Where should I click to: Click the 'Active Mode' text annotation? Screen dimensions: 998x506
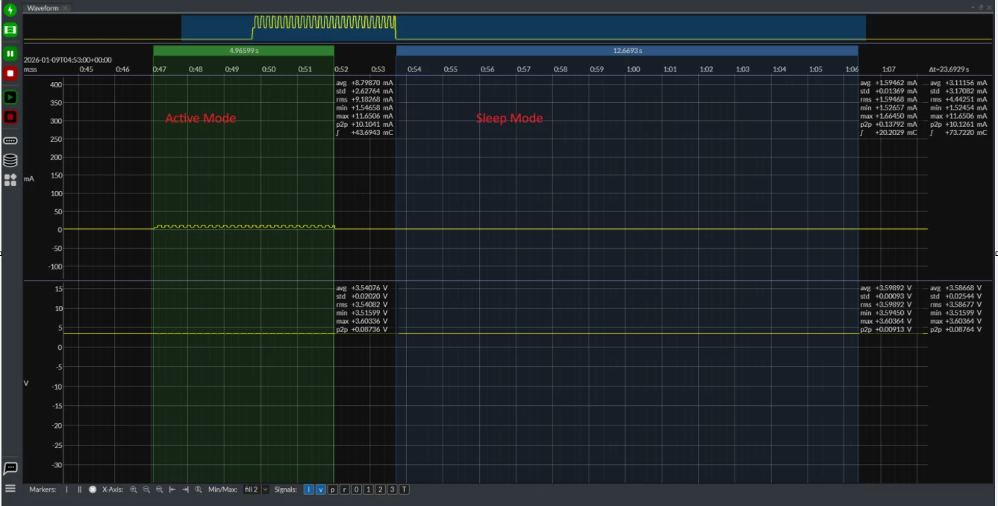click(200, 118)
